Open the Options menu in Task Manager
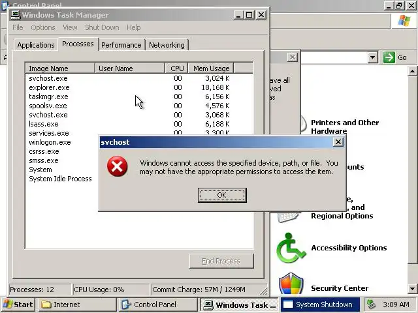The image size is (418, 313). click(x=43, y=27)
